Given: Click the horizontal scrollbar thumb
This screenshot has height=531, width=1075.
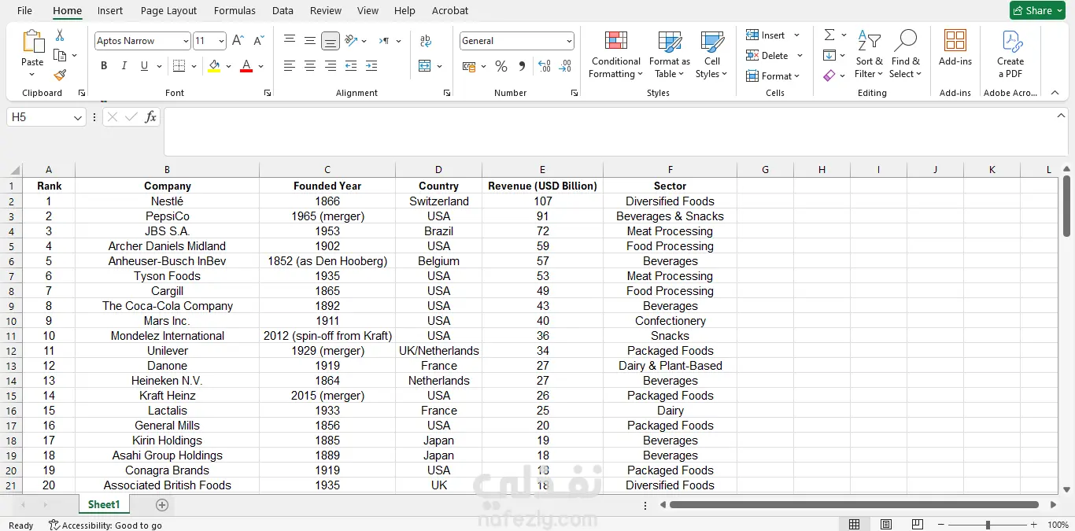Looking at the screenshot, I should pyautogui.click(x=854, y=505).
